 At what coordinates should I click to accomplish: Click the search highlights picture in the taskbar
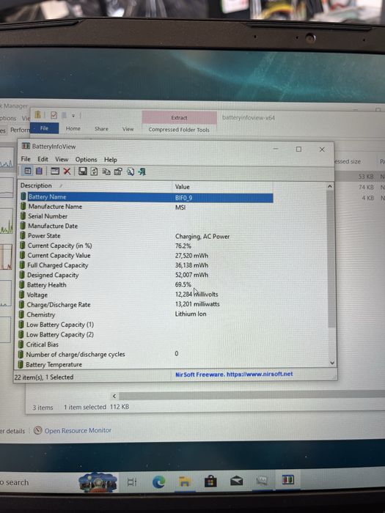click(98, 482)
